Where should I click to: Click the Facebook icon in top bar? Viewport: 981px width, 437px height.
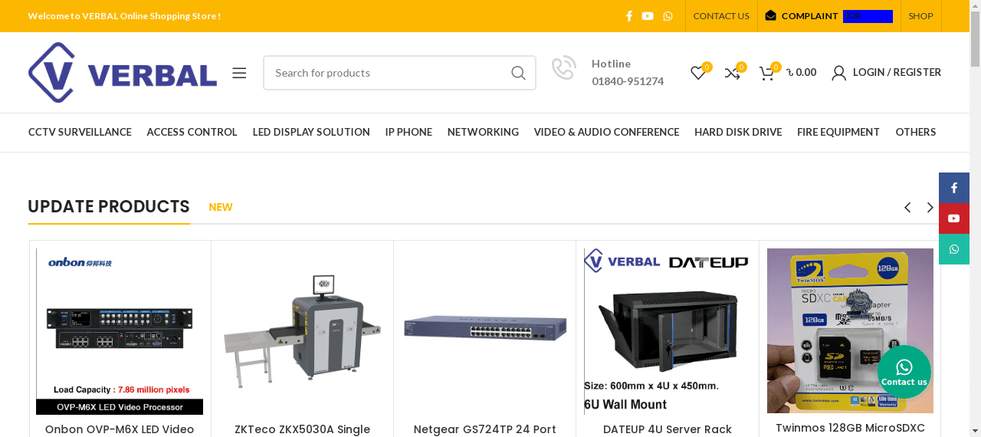629,16
